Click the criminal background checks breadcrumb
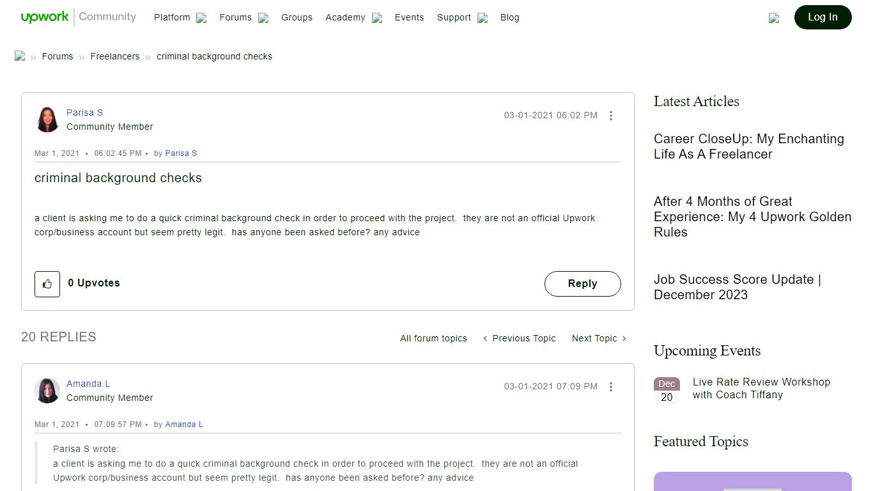873x491 pixels. (x=215, y=56)
